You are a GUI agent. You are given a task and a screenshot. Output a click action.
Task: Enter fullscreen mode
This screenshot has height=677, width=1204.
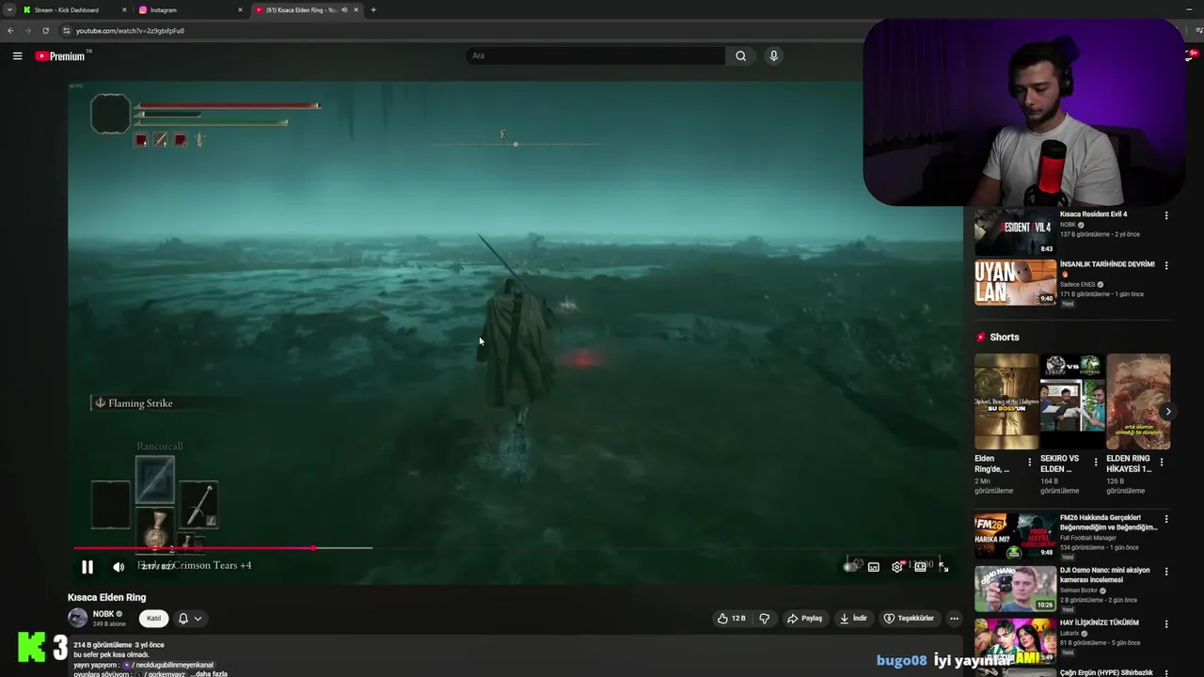click(943, 567)
